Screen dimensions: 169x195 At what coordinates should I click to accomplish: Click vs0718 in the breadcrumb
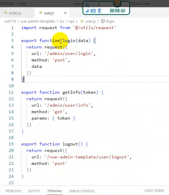click(10, 21)
